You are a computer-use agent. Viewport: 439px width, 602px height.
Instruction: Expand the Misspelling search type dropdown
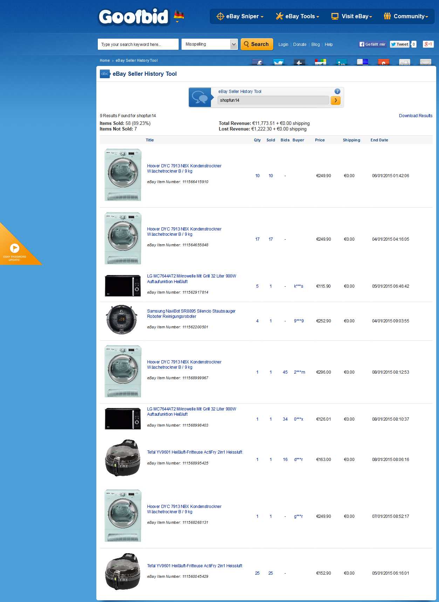point(210,44)
